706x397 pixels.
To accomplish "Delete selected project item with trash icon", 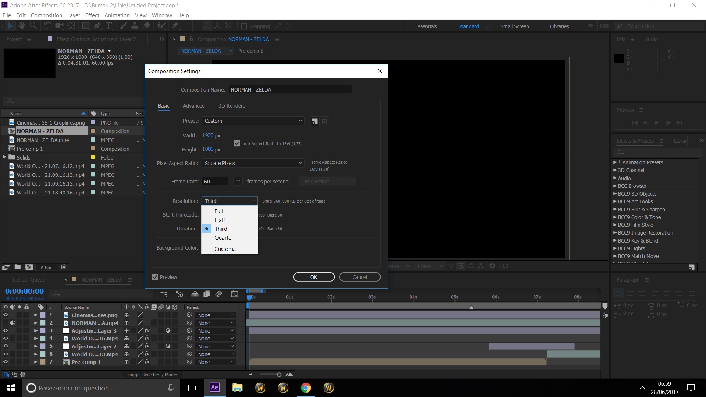I will click(x=63, y=267).
